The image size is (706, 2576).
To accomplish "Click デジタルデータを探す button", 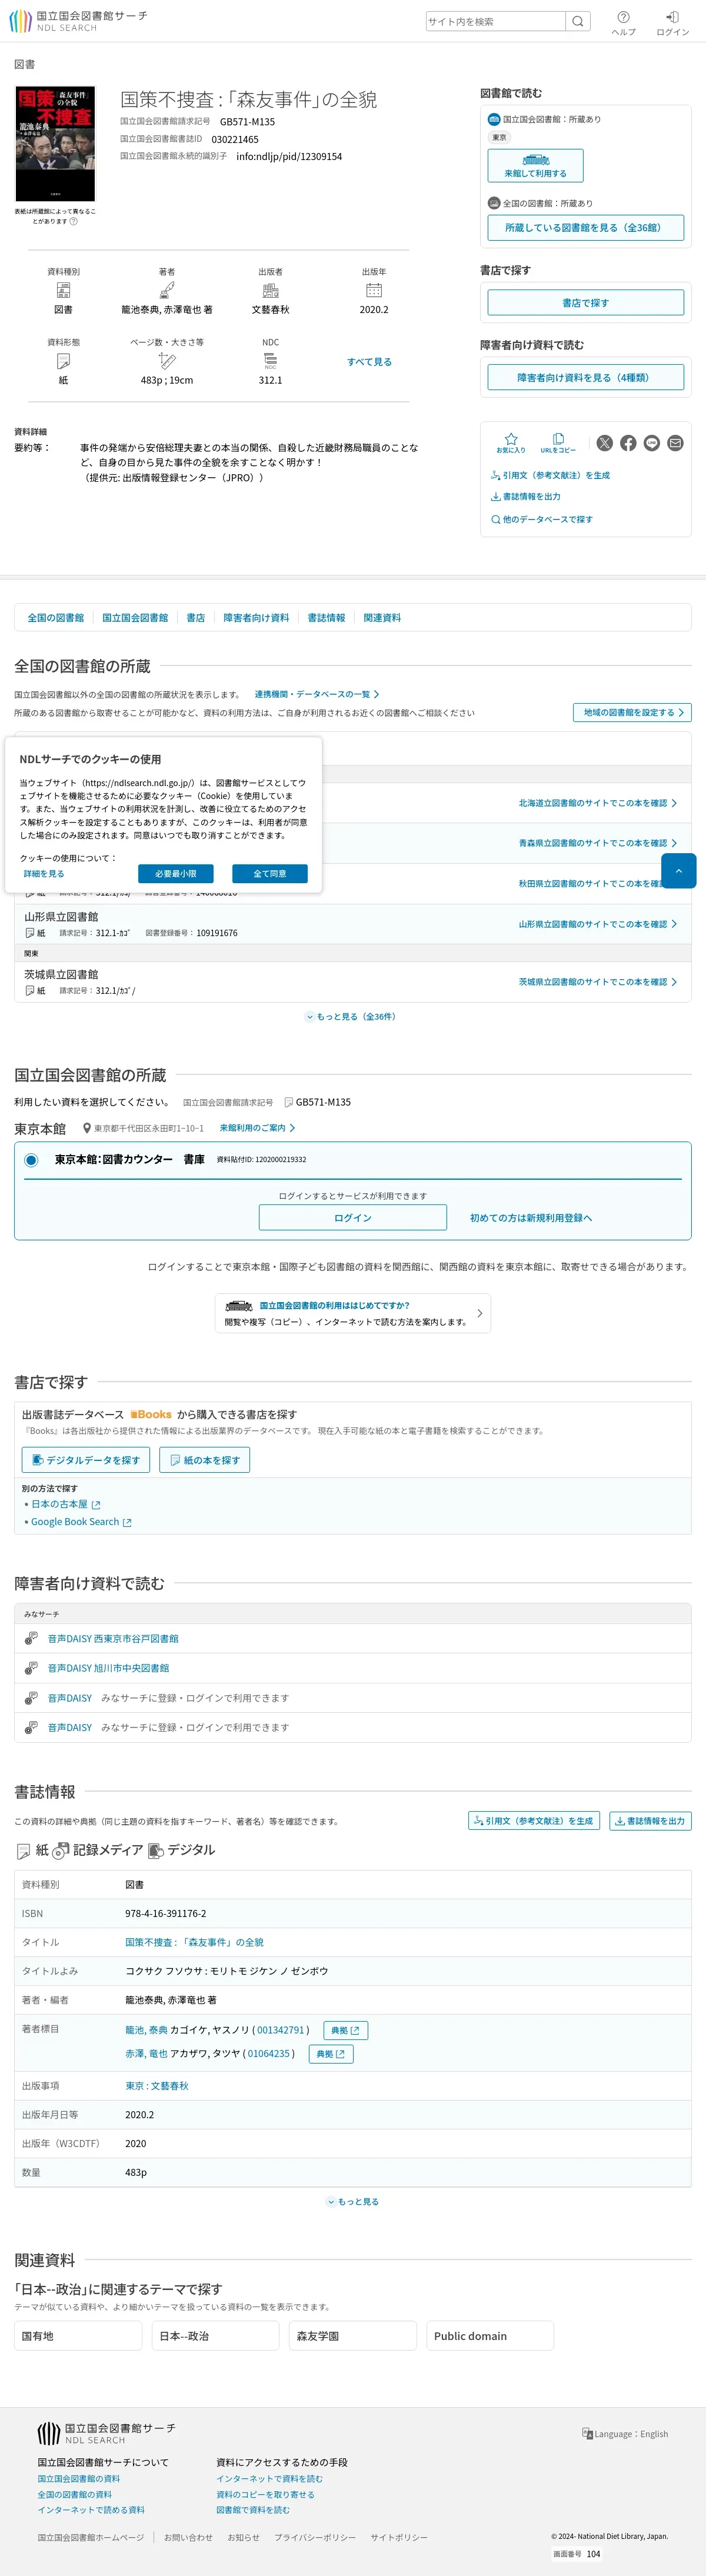I will (86, 1460).
